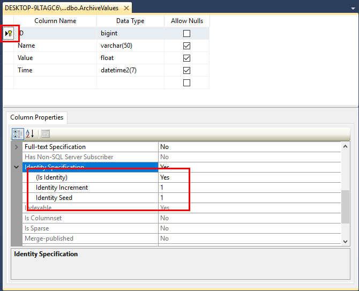Expand the Full-text Specification property

pyautogui.click(x=16, y=147)
